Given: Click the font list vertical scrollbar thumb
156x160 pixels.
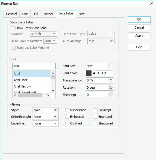Looking at the screenshot, I should point(53,77).
